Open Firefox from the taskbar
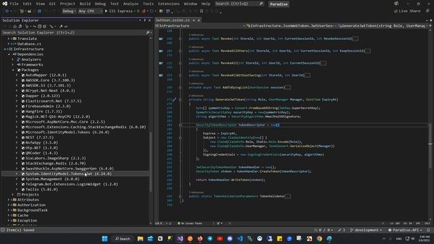This screenshot has width=434, height=244. click(200, 239)
